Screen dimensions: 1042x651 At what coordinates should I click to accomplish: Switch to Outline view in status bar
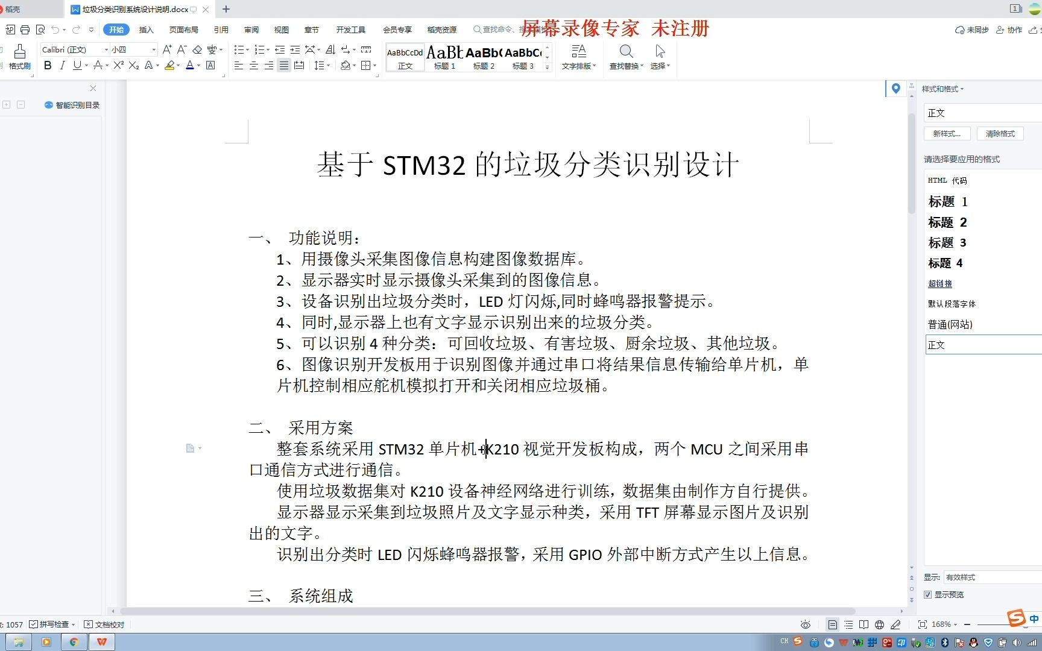pos(848,624)
